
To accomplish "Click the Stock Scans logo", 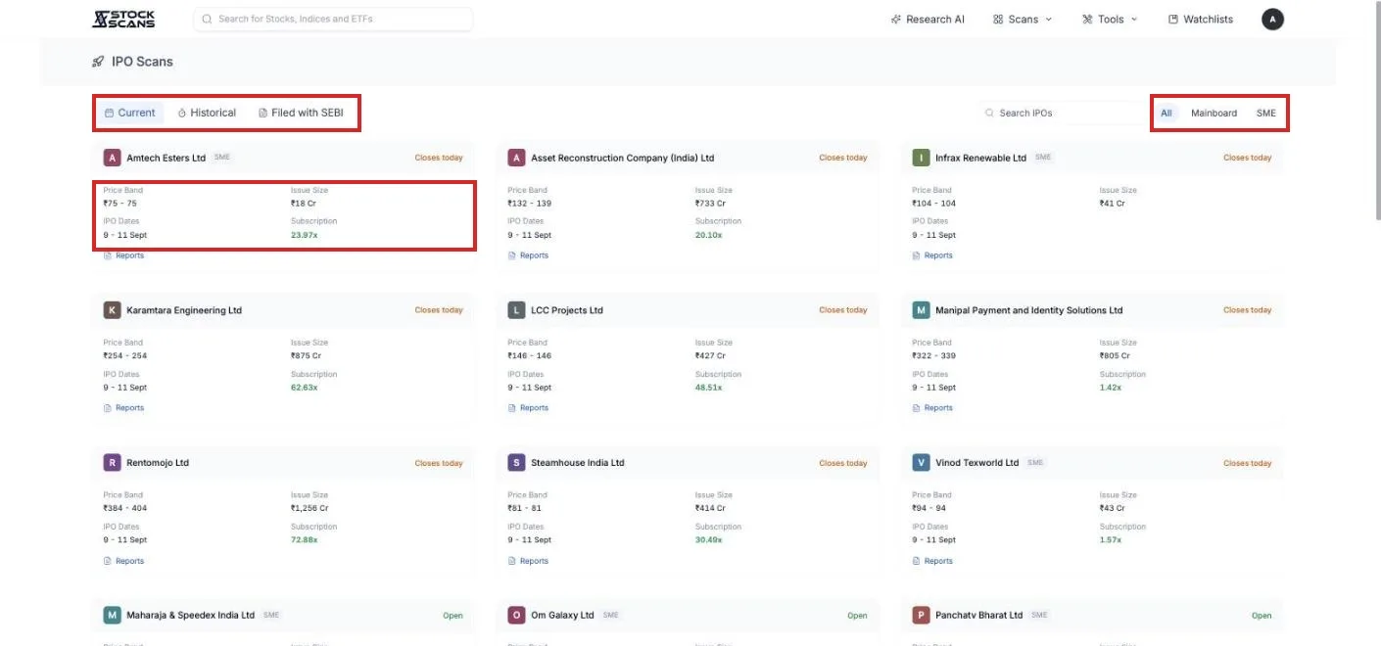I will pyautogui.click(x=122, y=19).
